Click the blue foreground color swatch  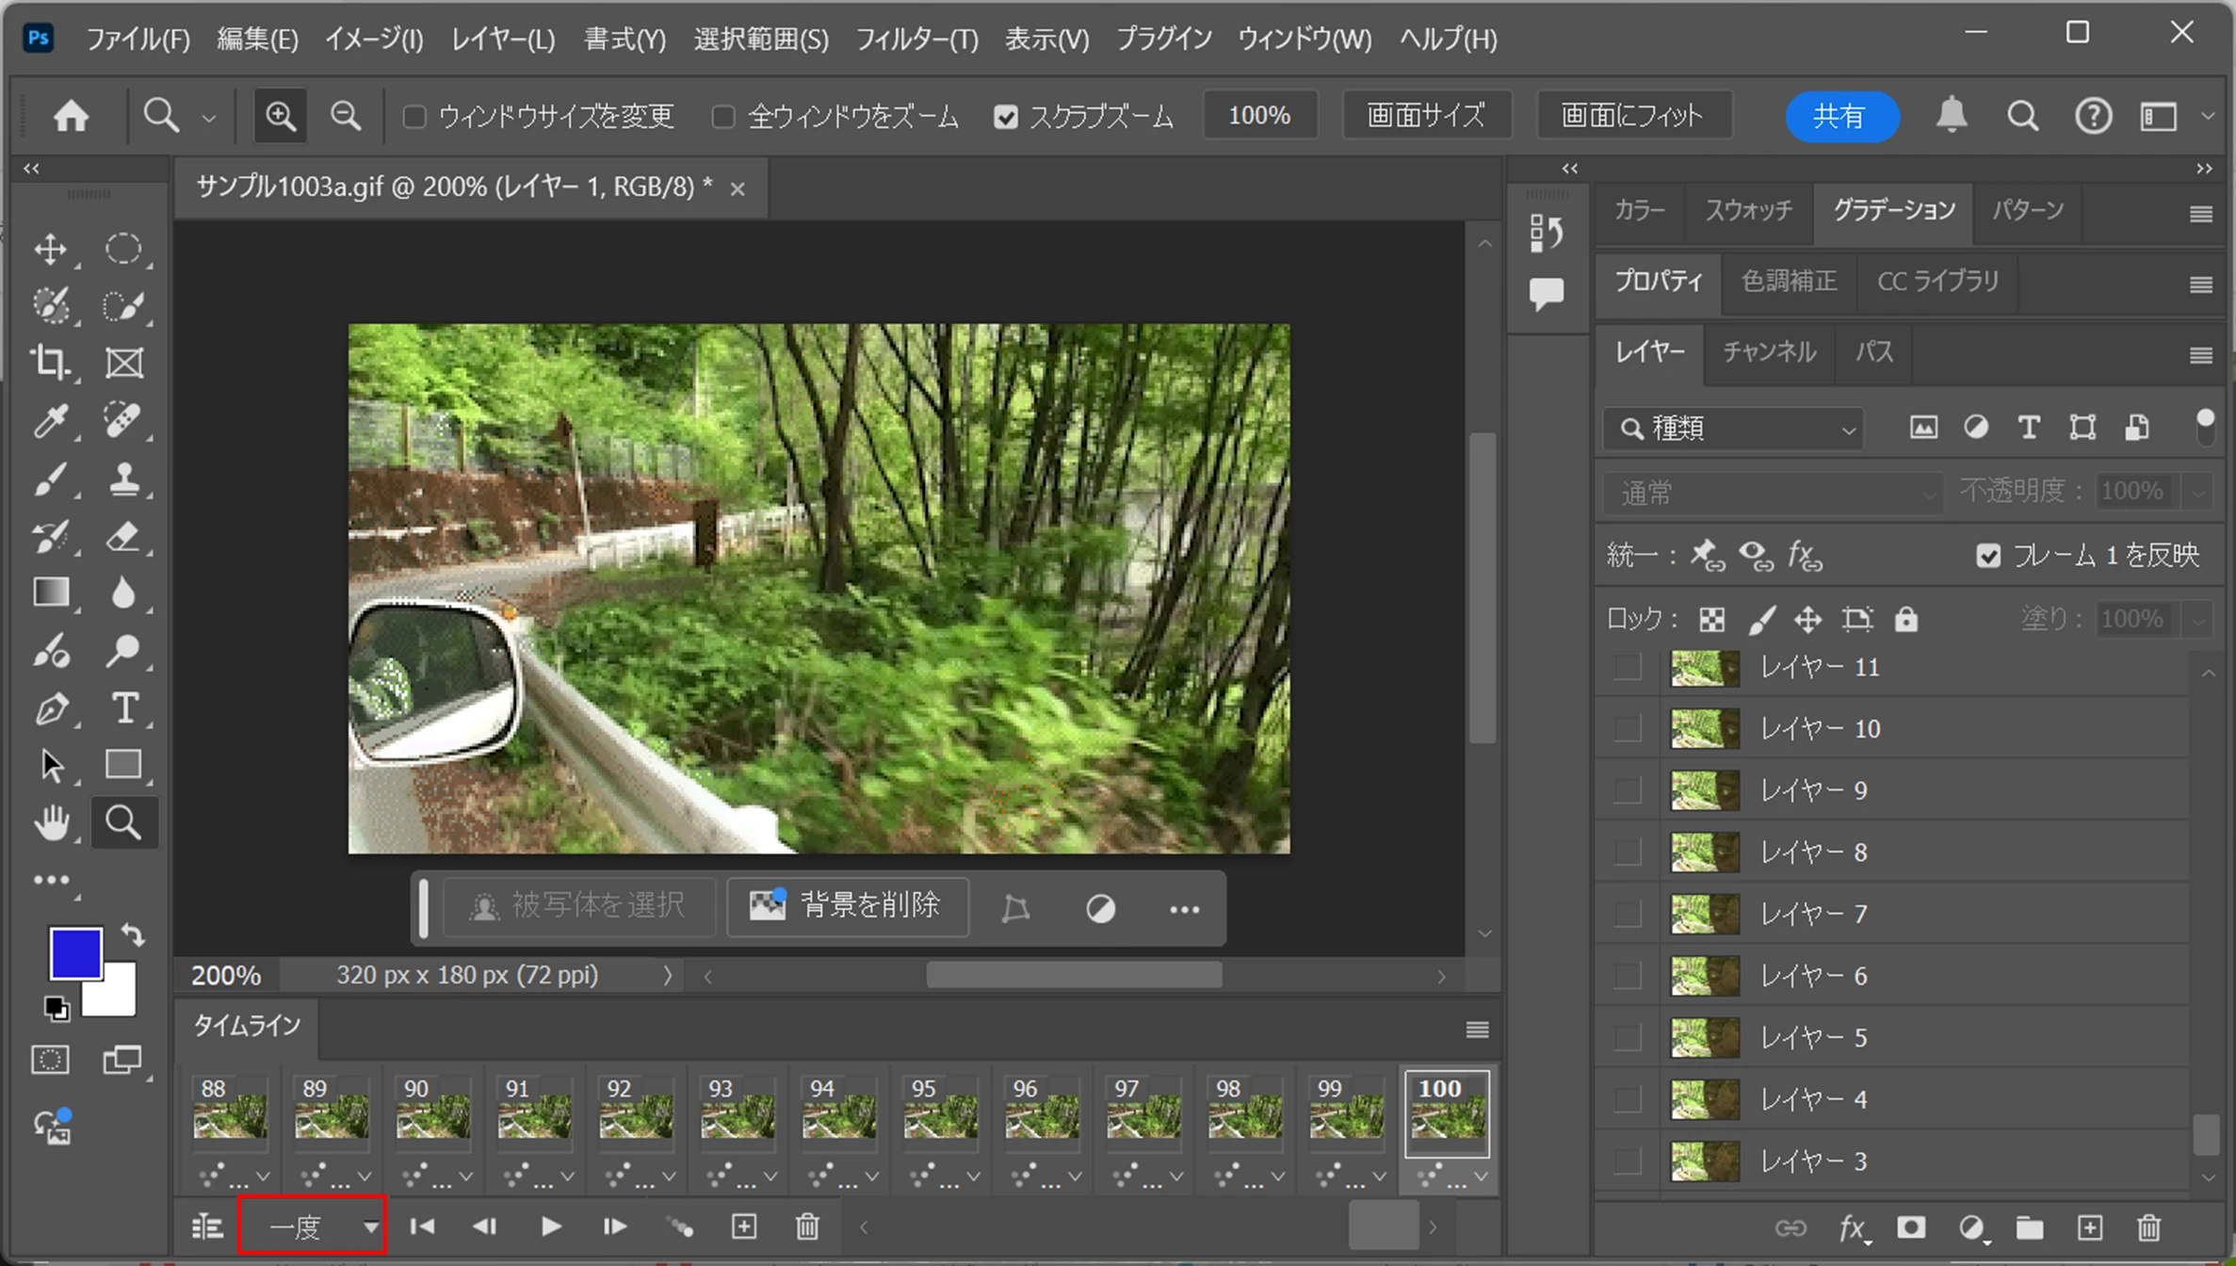click(x=75, y=953)
